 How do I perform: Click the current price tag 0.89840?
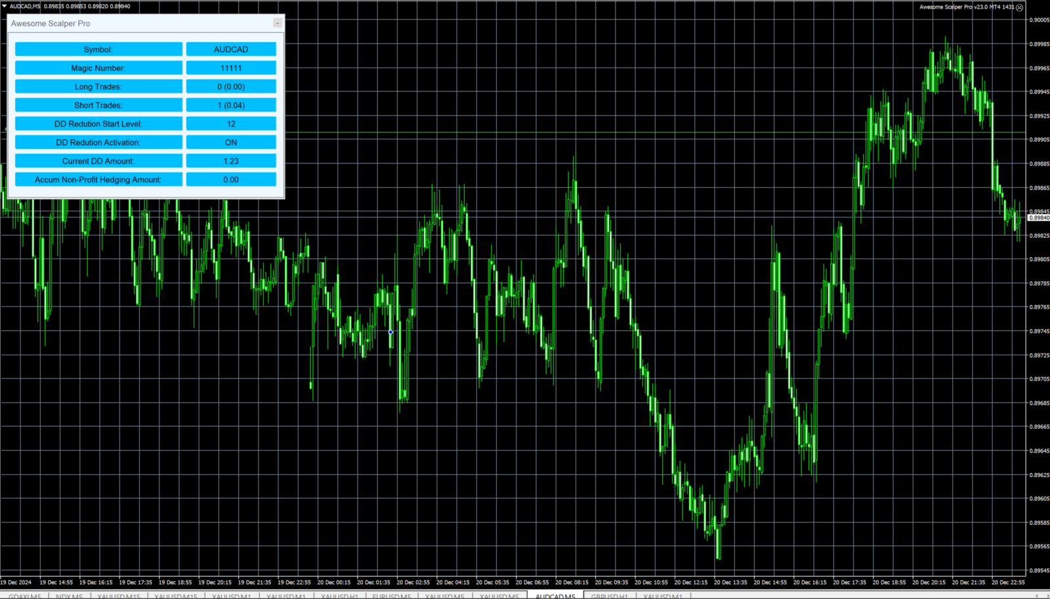(x=1039, y=217)
